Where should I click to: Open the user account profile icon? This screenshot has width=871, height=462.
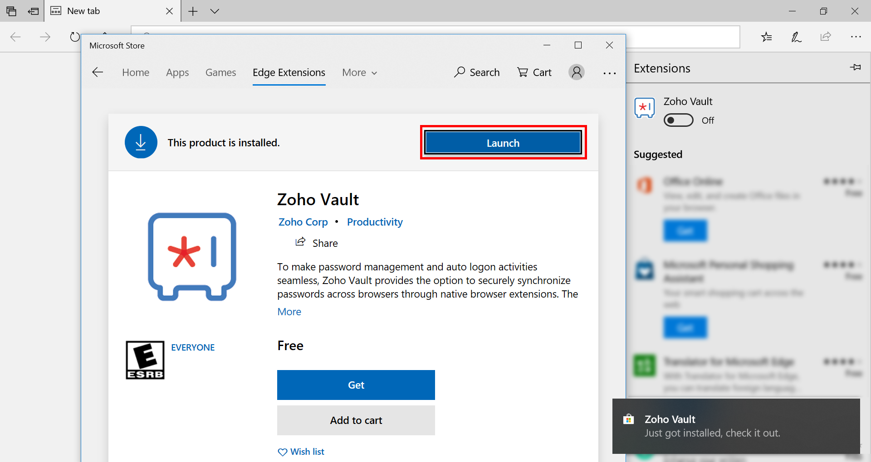tap(577, 72)
